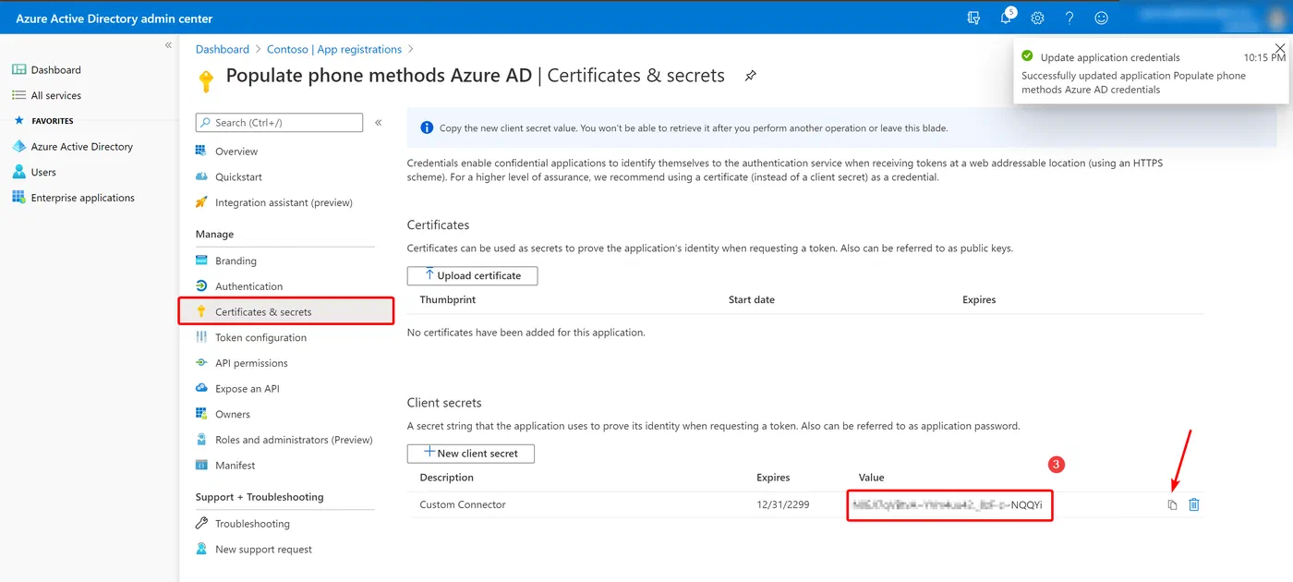
Task: Delete the Custom Connector client secret
Action: (1194, 504)
